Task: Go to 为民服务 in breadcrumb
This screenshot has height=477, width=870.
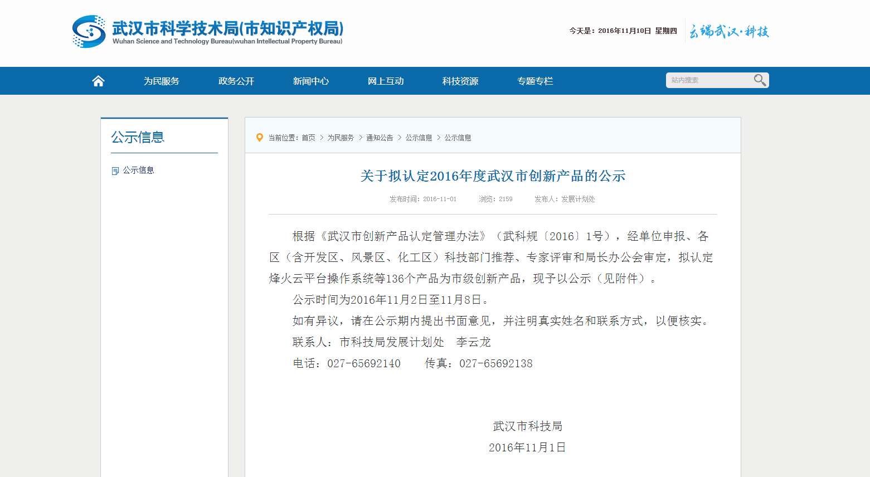Action: [x=341, y=138]
